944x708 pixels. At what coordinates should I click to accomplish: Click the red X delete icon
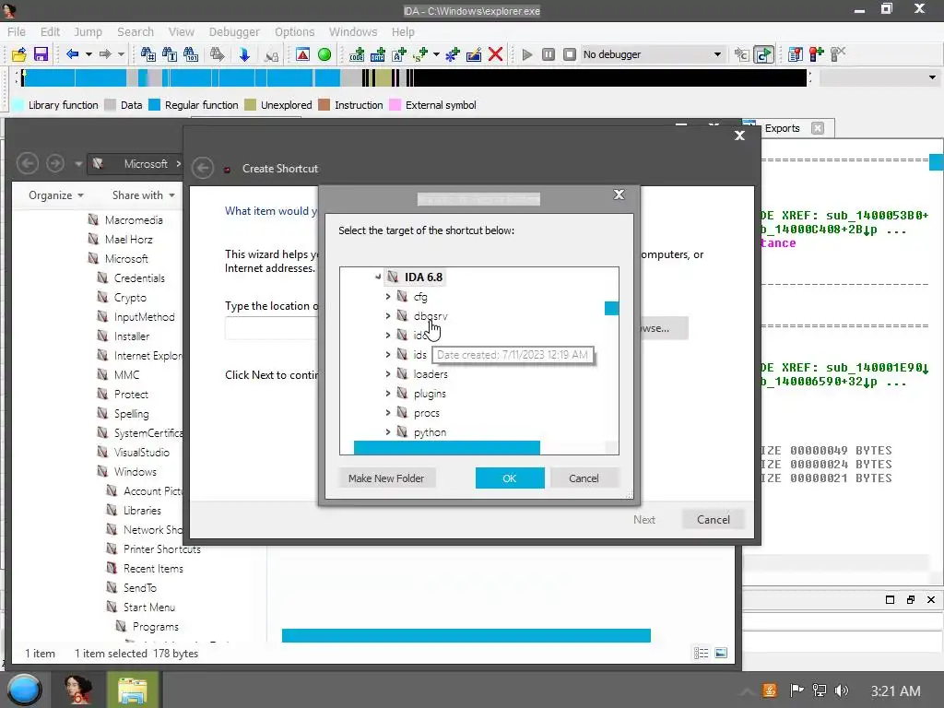pyautogui.click(x=495, y=54)
